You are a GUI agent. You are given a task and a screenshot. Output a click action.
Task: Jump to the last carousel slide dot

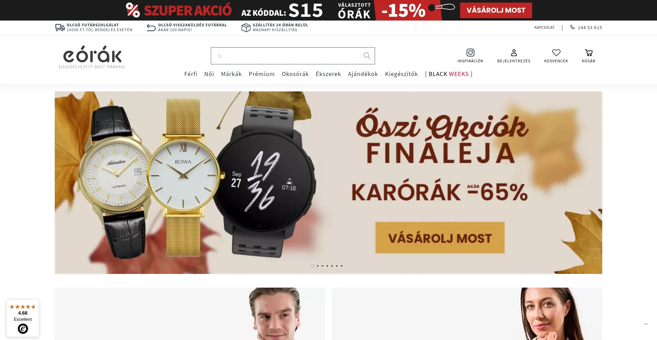coord(342,266)
